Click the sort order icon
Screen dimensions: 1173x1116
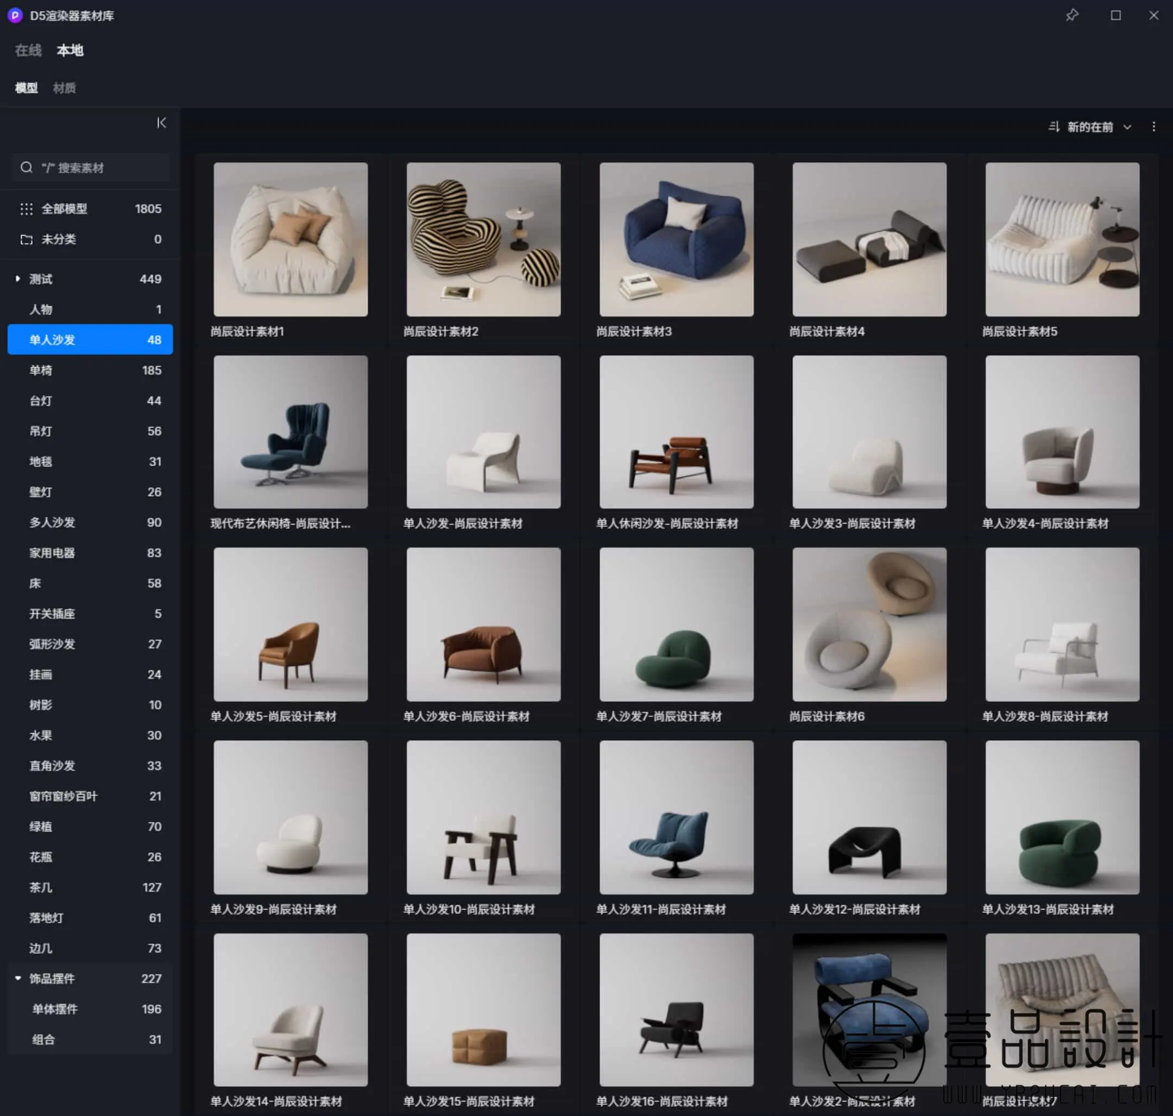coord(1054,127)
